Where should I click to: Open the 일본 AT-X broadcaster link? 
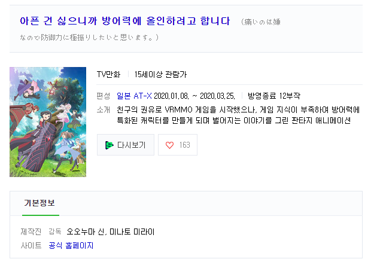(134, 96)
